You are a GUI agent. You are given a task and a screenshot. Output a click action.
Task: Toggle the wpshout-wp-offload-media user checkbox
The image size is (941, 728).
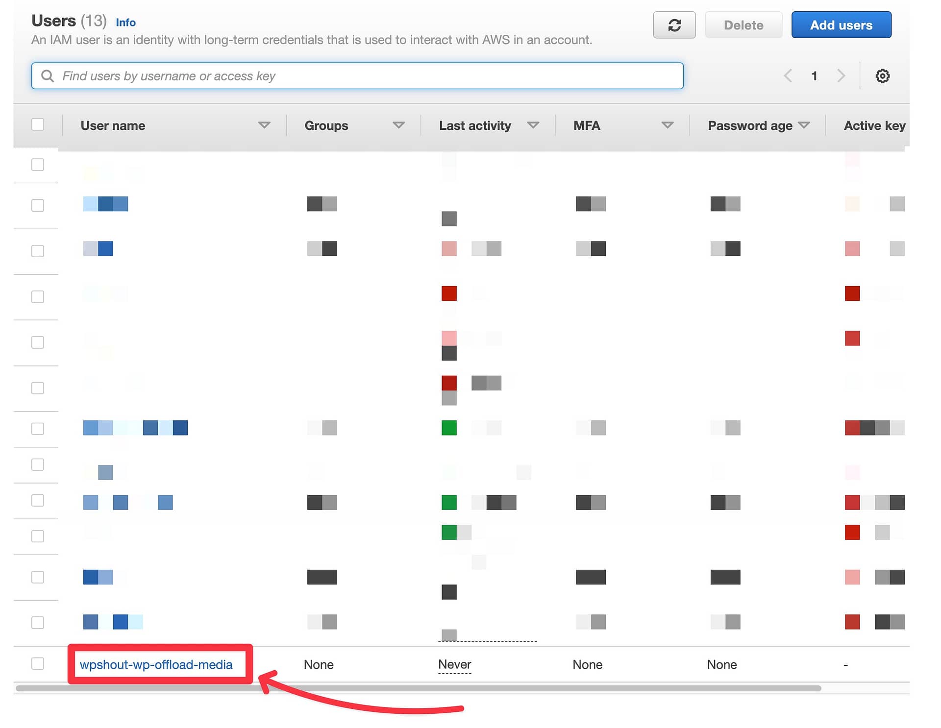39,663
